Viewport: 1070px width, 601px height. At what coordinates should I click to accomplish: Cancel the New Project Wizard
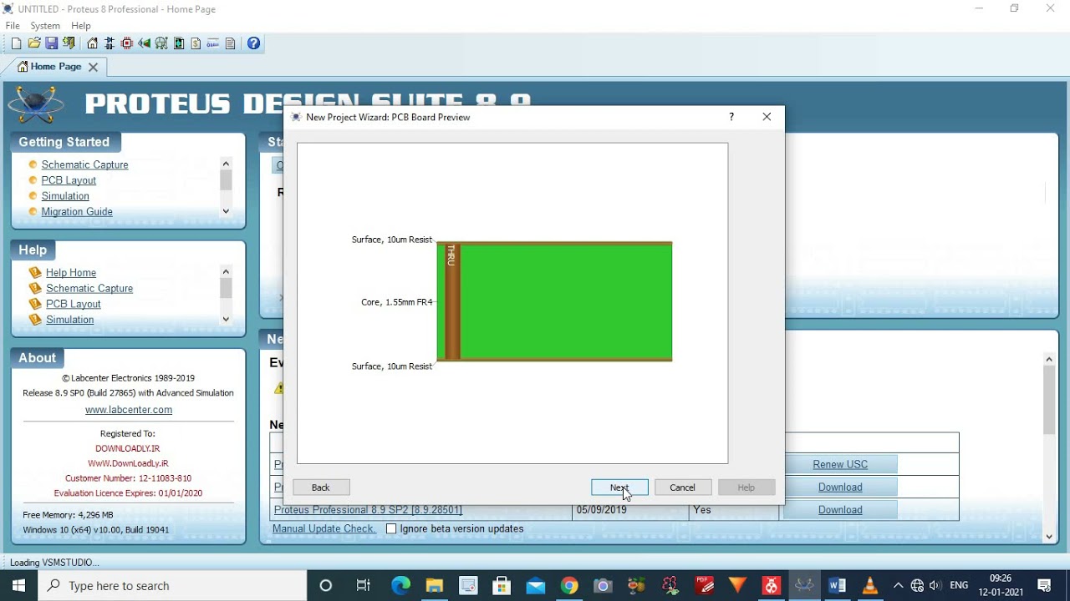click(682, 487)
